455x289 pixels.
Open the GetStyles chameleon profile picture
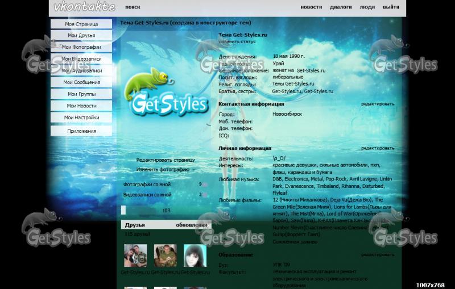click(166, 92)
